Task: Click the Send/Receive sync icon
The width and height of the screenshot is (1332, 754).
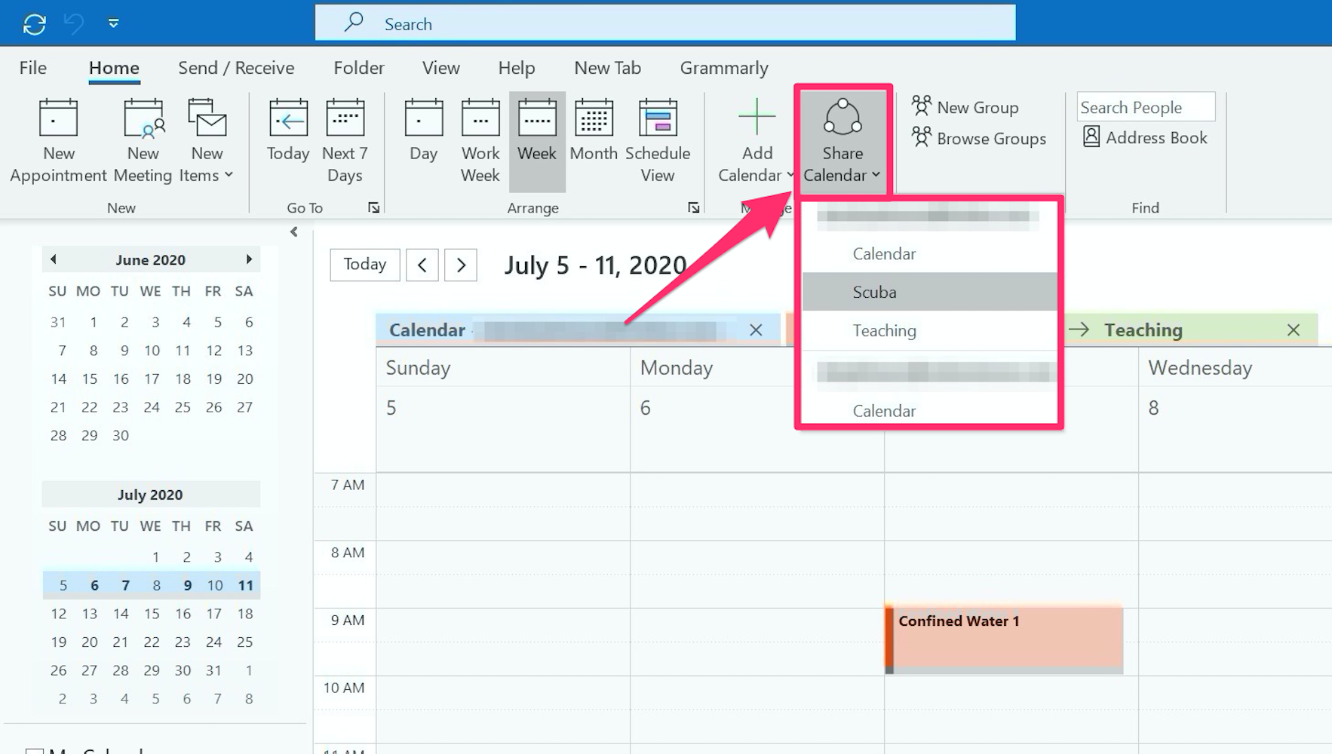Action: pyautogui.click(x=35, y=24)
